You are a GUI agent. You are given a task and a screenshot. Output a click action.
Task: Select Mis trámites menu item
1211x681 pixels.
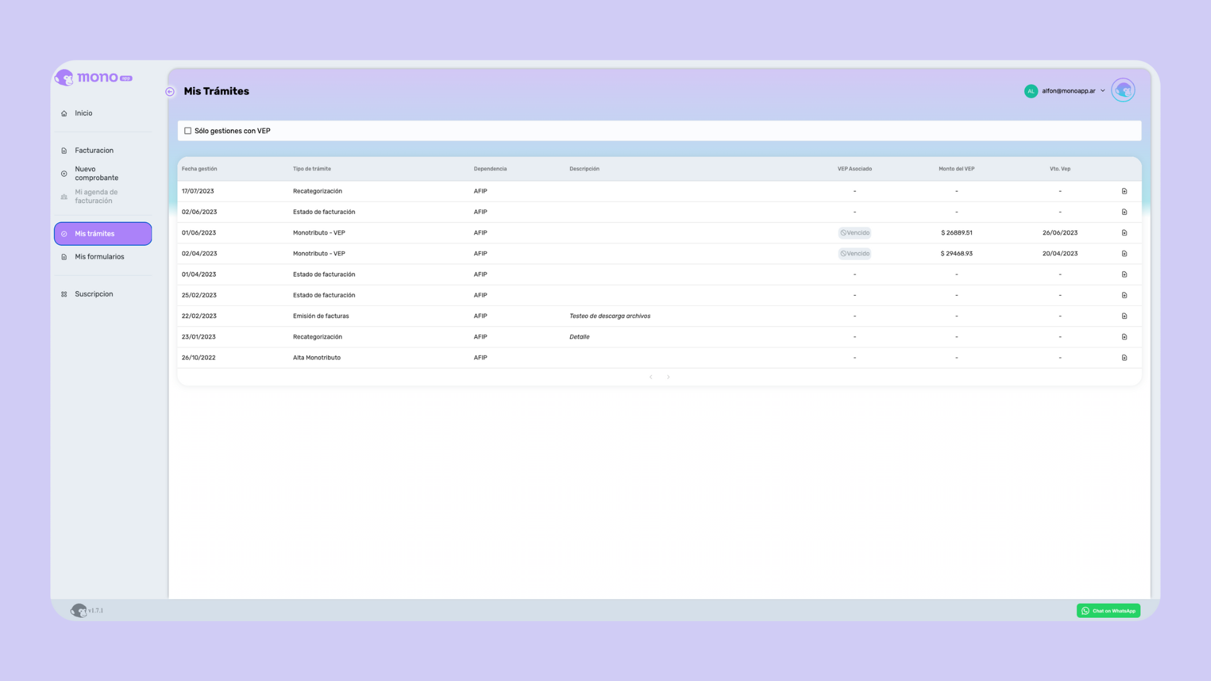point(103,234)
